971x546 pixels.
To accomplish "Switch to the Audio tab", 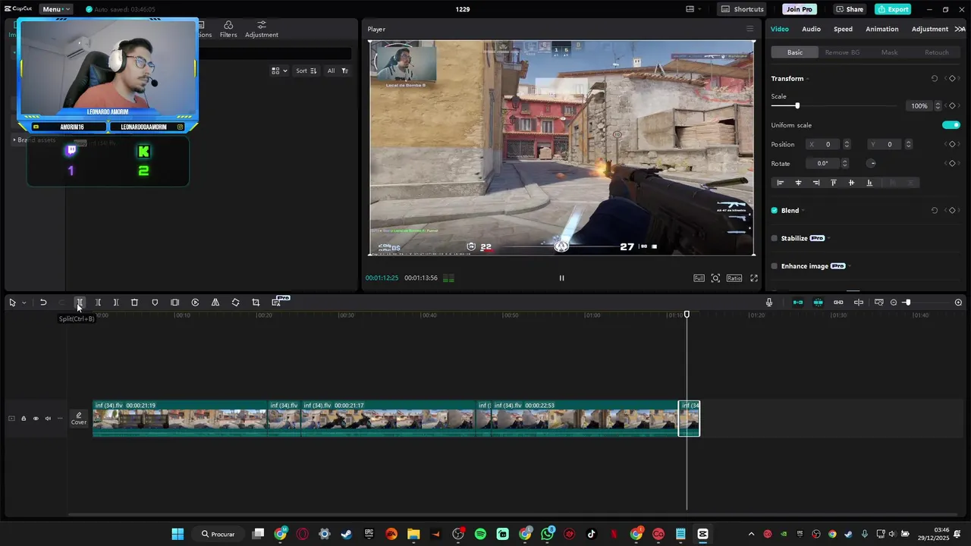I will tap(811, 30).
